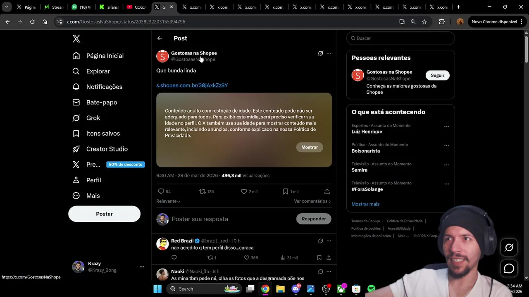This screenshot has width=529, height=297.
Task: Open Bolsonarista trending topic
Action: 366,151
